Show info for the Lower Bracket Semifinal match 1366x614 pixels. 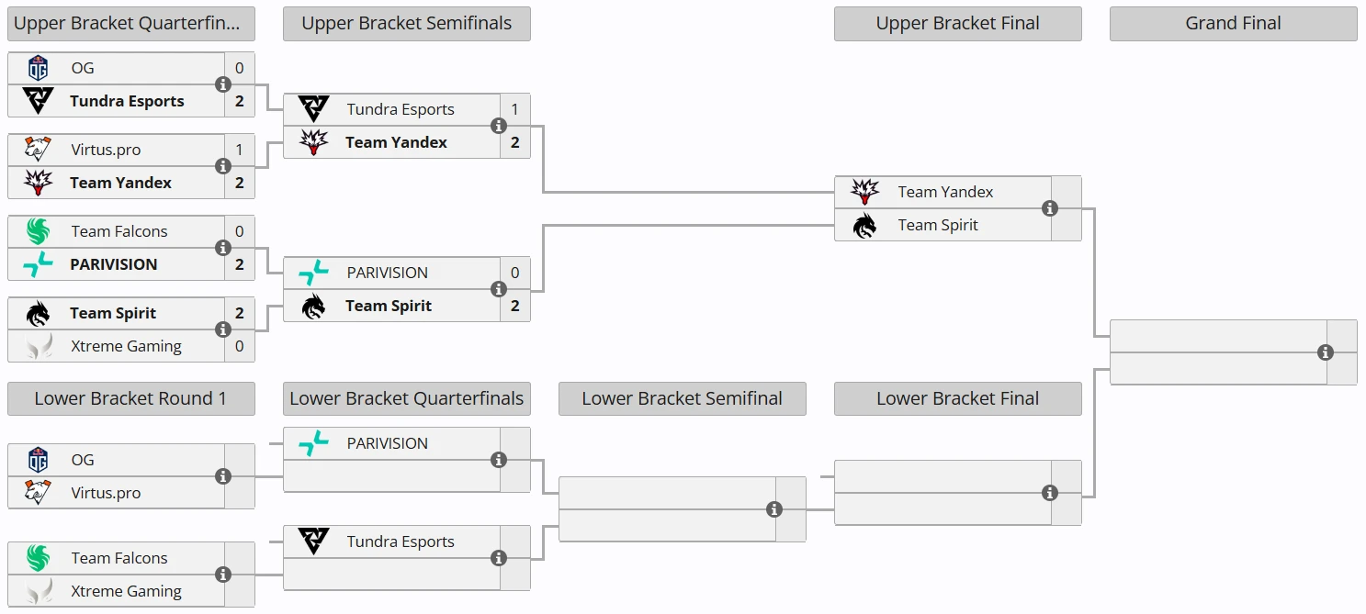click(774, 509)
